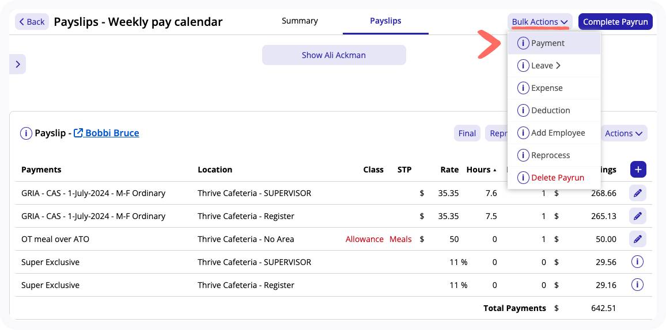Expand the collapsed left side panel
The image size is (666, 330).
18,64
